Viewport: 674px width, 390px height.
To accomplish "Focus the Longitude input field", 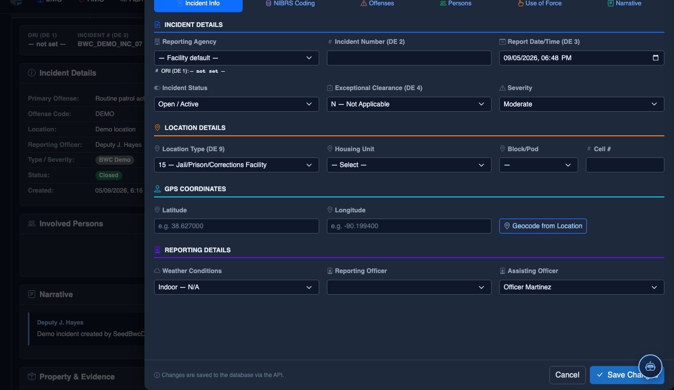I will tap(409, 226).
